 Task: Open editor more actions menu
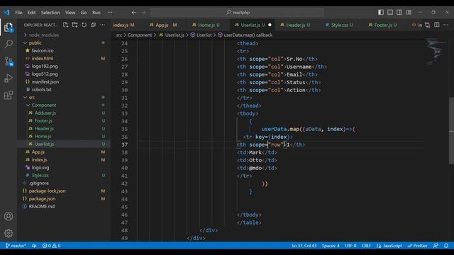(x=446, y=25)
